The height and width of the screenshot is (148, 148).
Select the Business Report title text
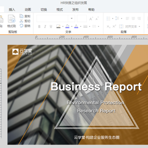(96, 87)
